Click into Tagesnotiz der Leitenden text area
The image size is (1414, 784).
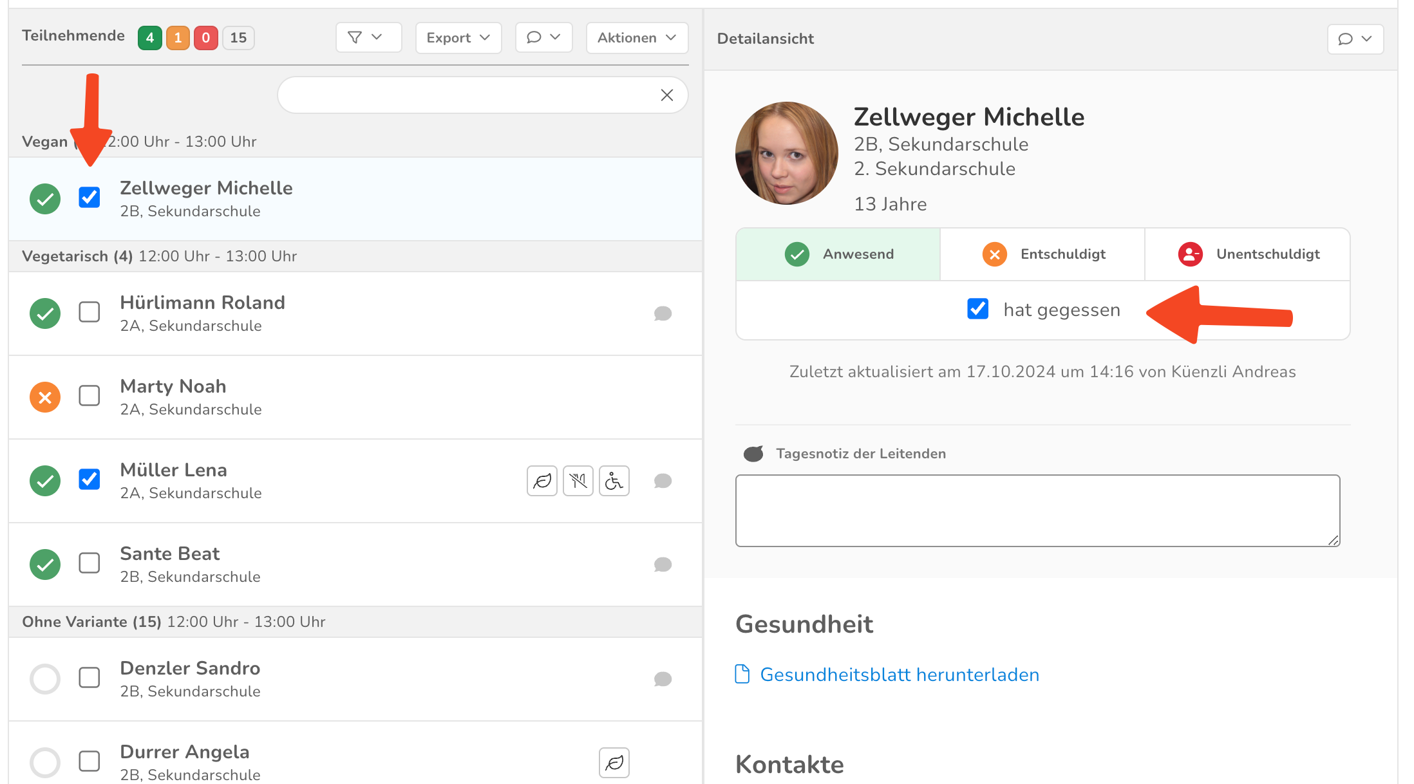1037,510
